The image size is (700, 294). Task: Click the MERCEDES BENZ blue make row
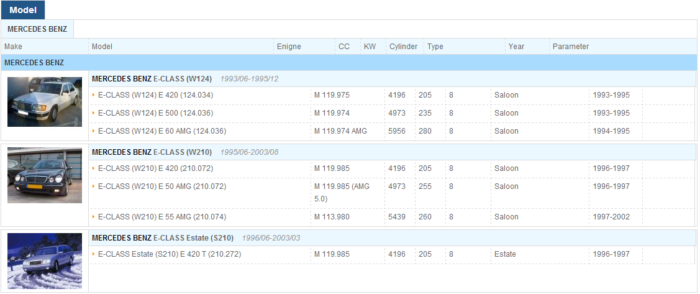348,63
